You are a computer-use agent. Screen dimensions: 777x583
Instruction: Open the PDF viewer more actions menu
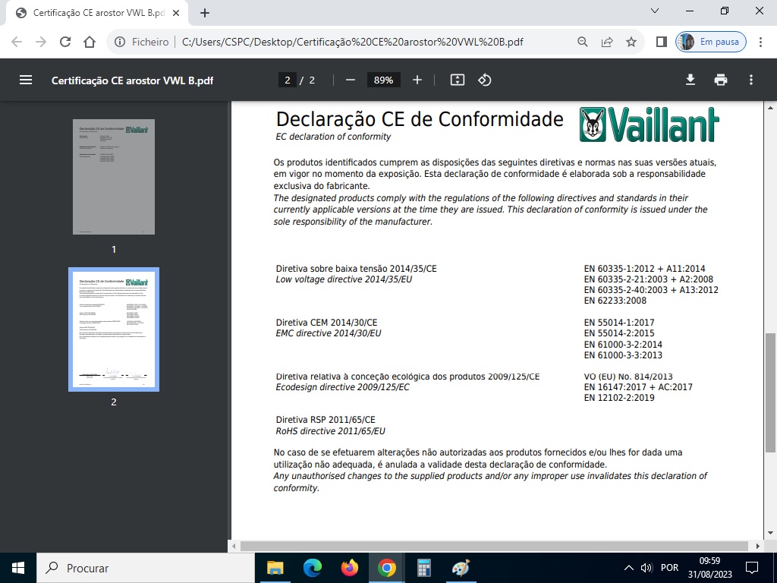coord(751,80)
